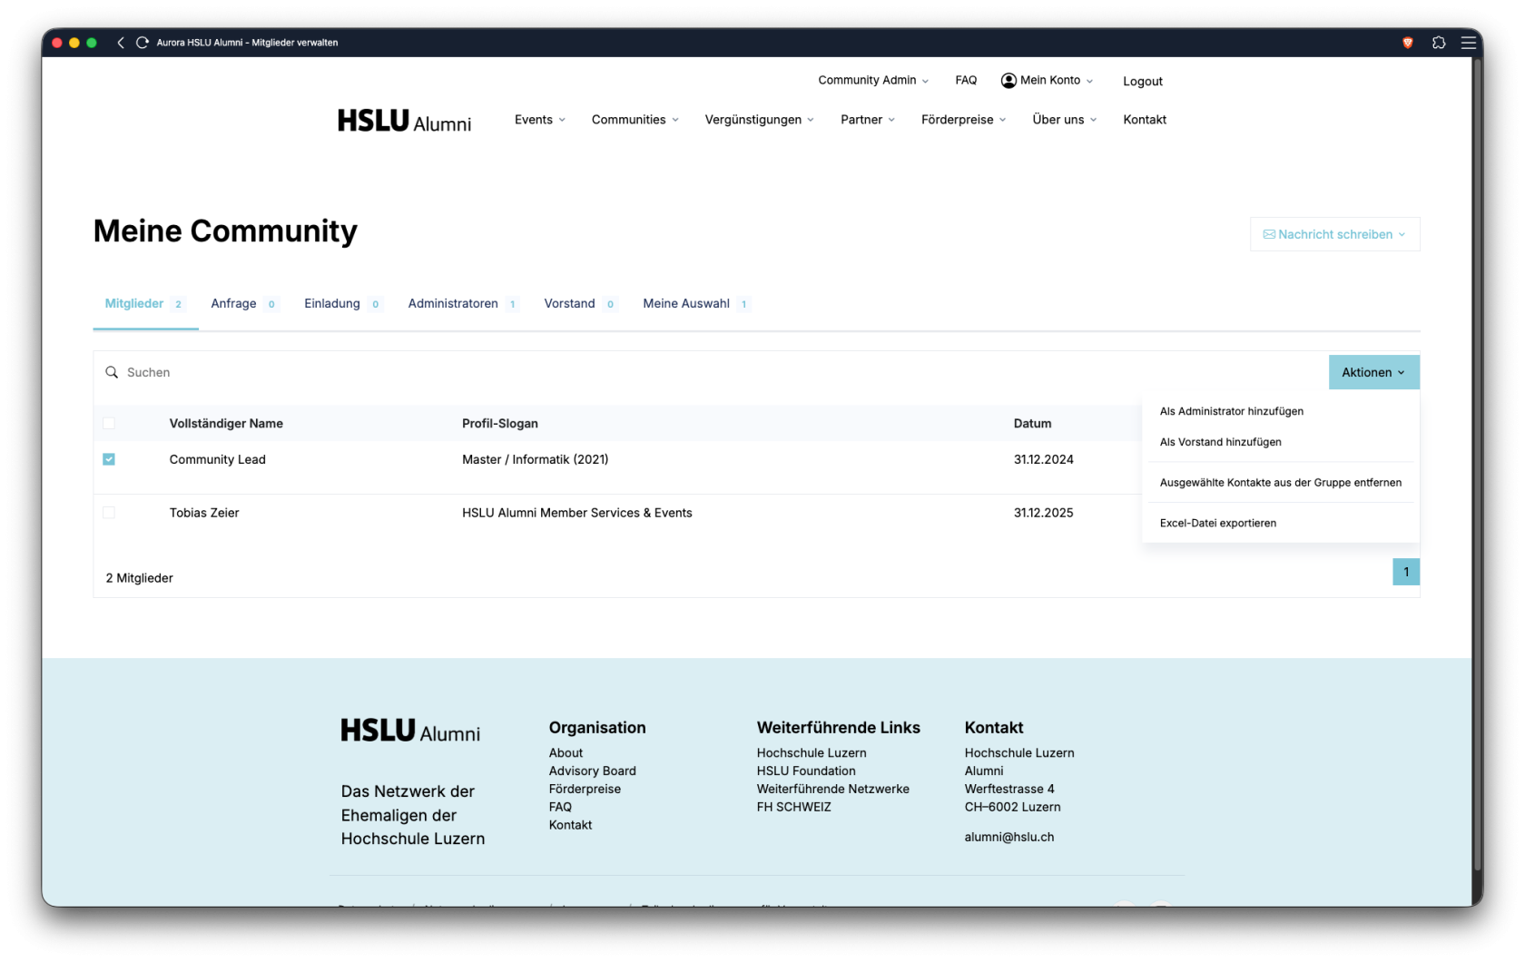
Task: Click the Master / Informatik (2021) slogan
Action: click(x=536, y=460)
